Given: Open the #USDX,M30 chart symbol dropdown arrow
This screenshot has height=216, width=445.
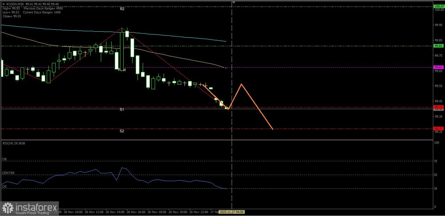Looking at the screenshot, I should tap(3, 4).
